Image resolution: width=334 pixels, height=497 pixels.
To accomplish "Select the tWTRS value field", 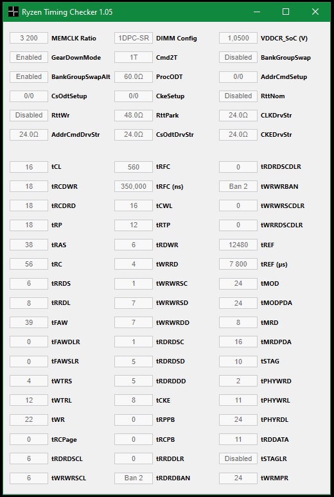I will tap(29, 381).
